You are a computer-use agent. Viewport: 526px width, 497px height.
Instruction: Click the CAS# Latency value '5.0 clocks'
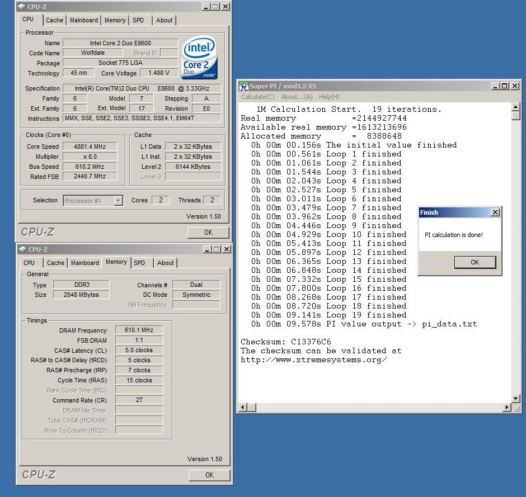point(139,350)
